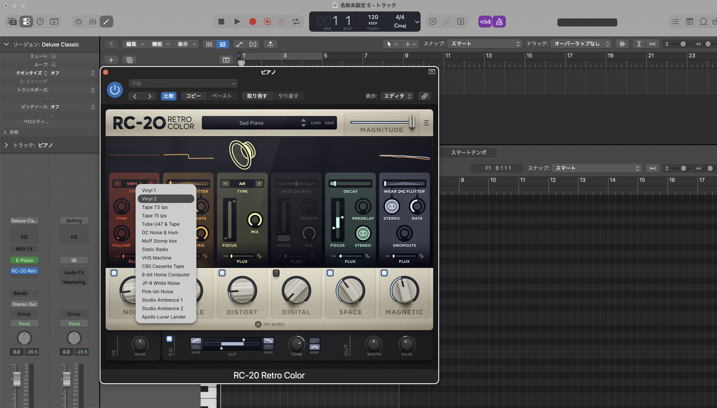
Task: Toggle the SPACE module enable checkbox
Action: (x=330, y=273)
